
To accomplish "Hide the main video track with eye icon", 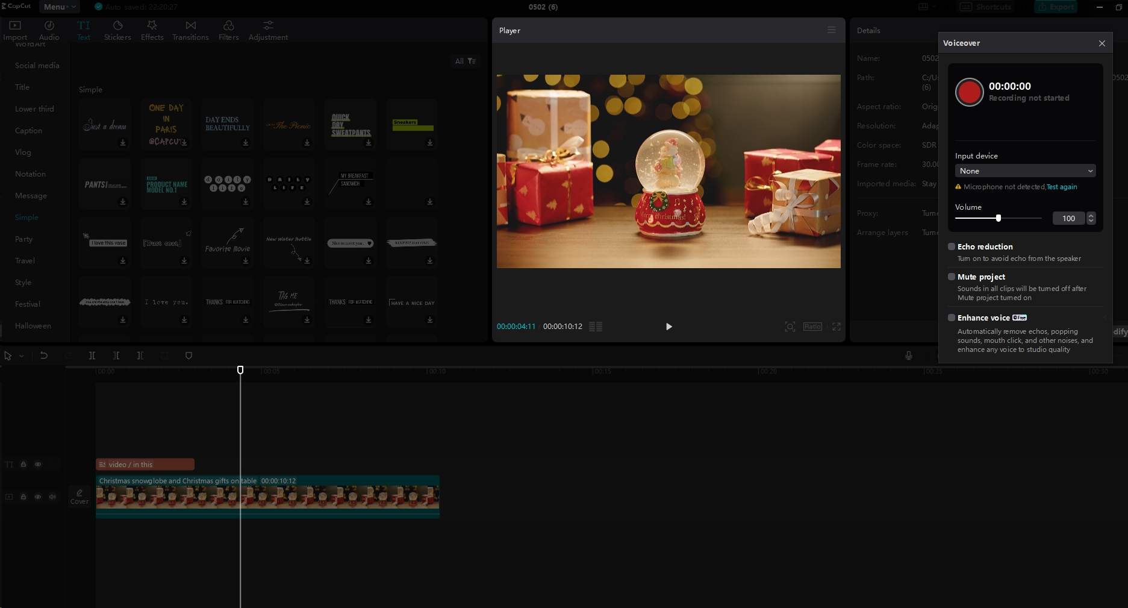I will (x=38, y=497).
